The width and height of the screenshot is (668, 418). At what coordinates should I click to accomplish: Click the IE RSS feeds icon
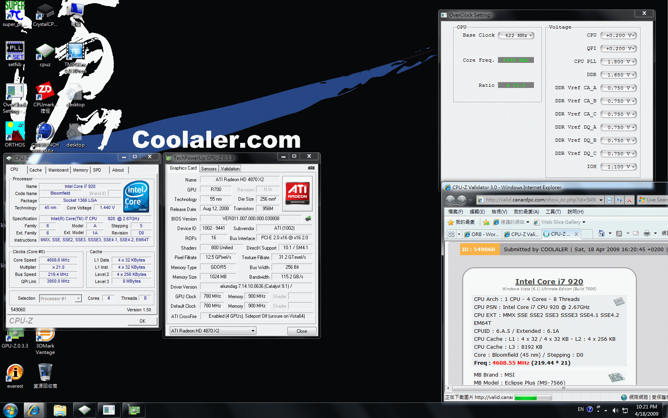[619, 234]
